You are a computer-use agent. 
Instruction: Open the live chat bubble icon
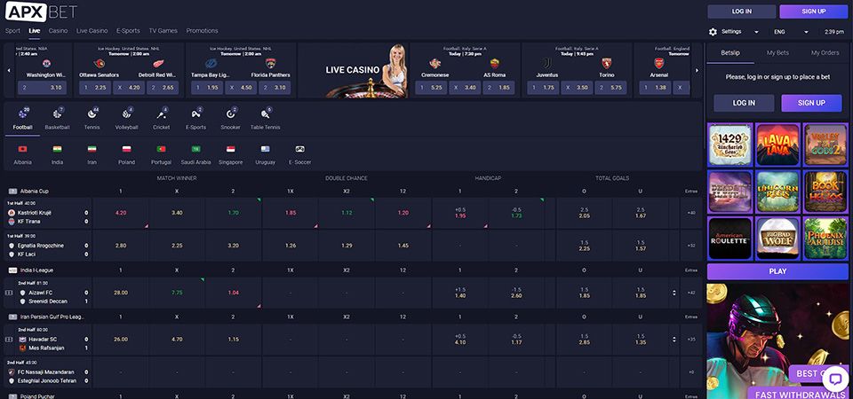(835, 378)
